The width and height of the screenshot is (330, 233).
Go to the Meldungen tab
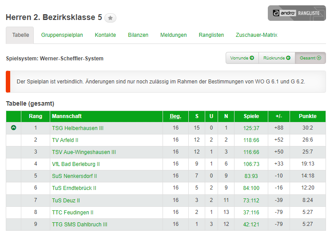[174, 35]
